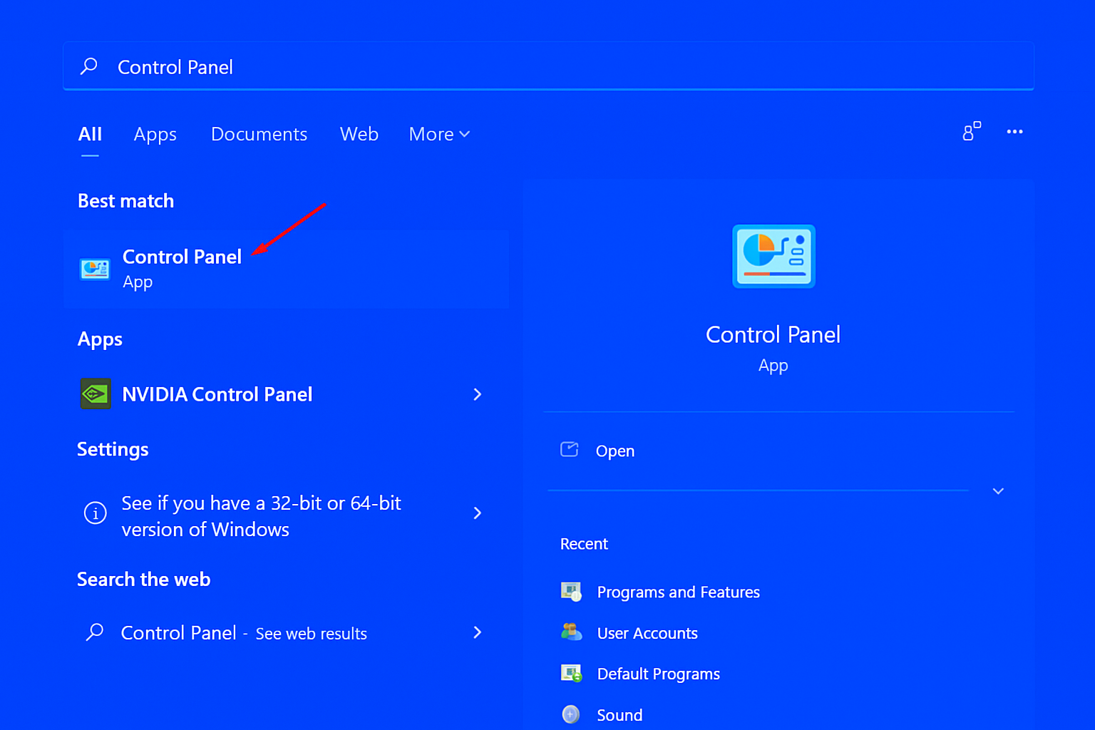Open the More filter dropdown
The image size is (1095, 730).
[439, 134]
